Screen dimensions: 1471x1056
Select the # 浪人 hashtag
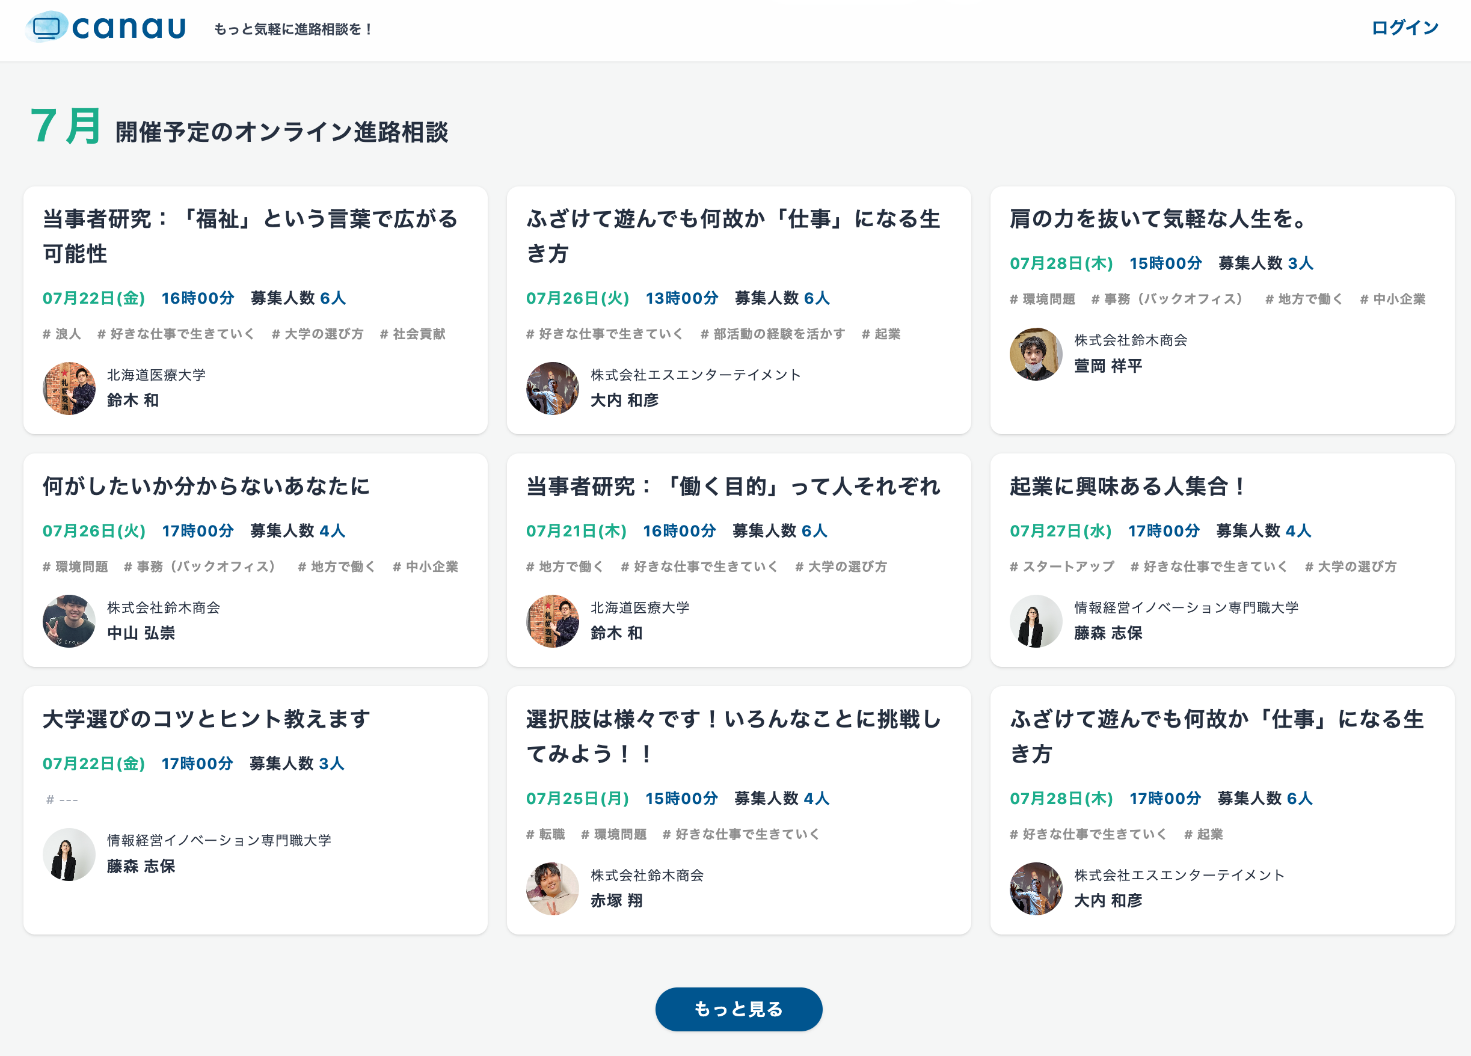[61, 334]
